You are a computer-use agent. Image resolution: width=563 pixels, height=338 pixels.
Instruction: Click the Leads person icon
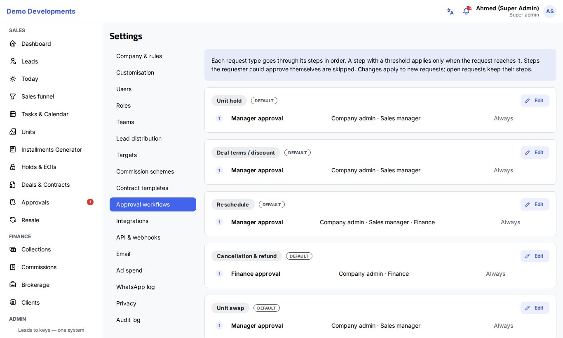pyautogui.click(x=13, y=61)
